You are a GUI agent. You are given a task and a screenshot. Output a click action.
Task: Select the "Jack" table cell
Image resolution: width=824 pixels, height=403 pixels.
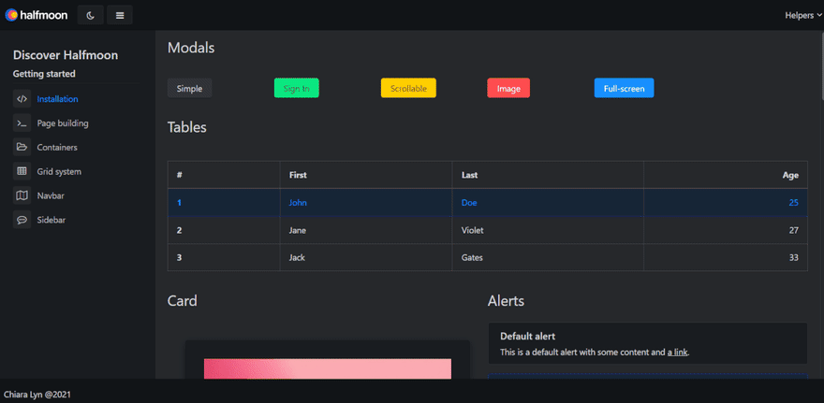pos(366,257)
